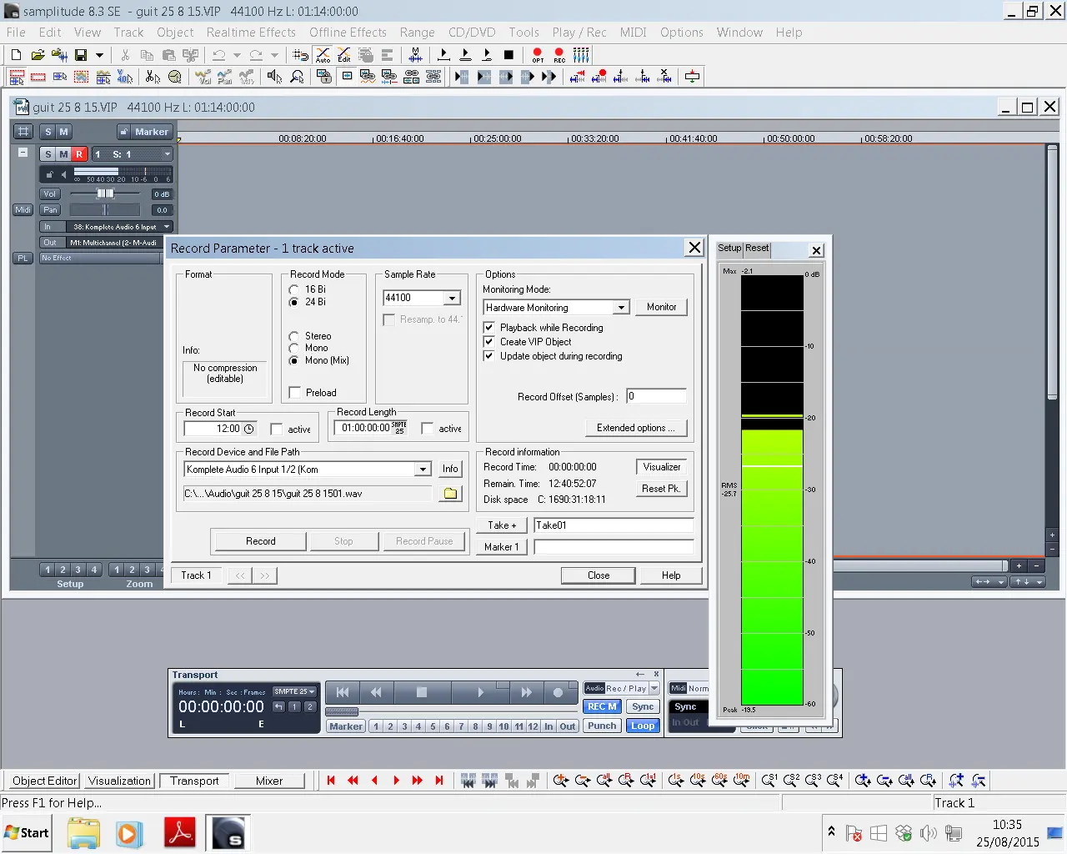Click the track volume fader

tap(105, 193)
